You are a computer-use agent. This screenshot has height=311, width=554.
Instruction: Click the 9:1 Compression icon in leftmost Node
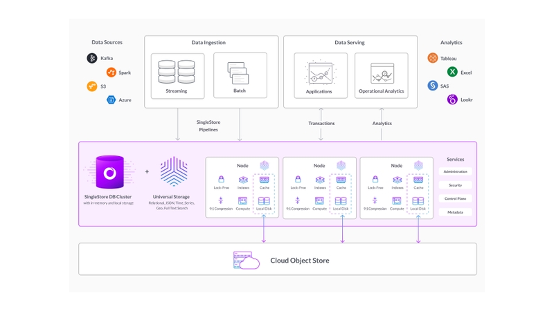[x=221, y=200]
